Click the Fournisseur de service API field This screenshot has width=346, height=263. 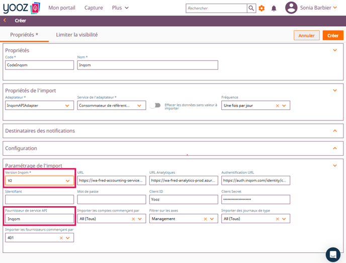[x=39, y=219]
